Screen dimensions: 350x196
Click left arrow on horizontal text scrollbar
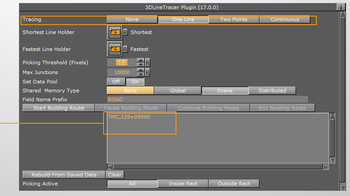(110, 166)
